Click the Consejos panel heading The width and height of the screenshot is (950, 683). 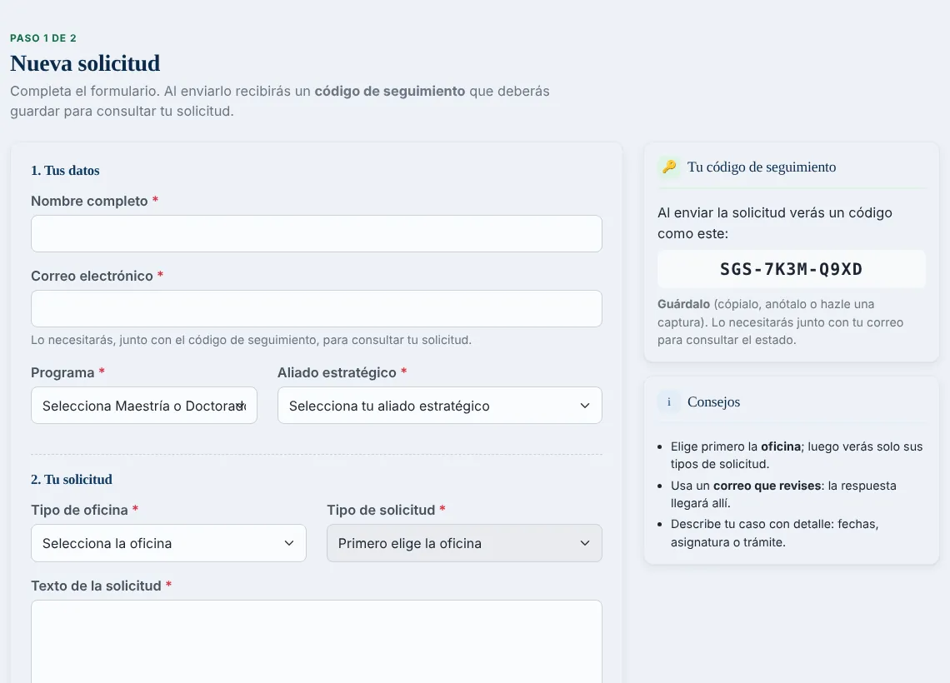(x=713, y=402)
